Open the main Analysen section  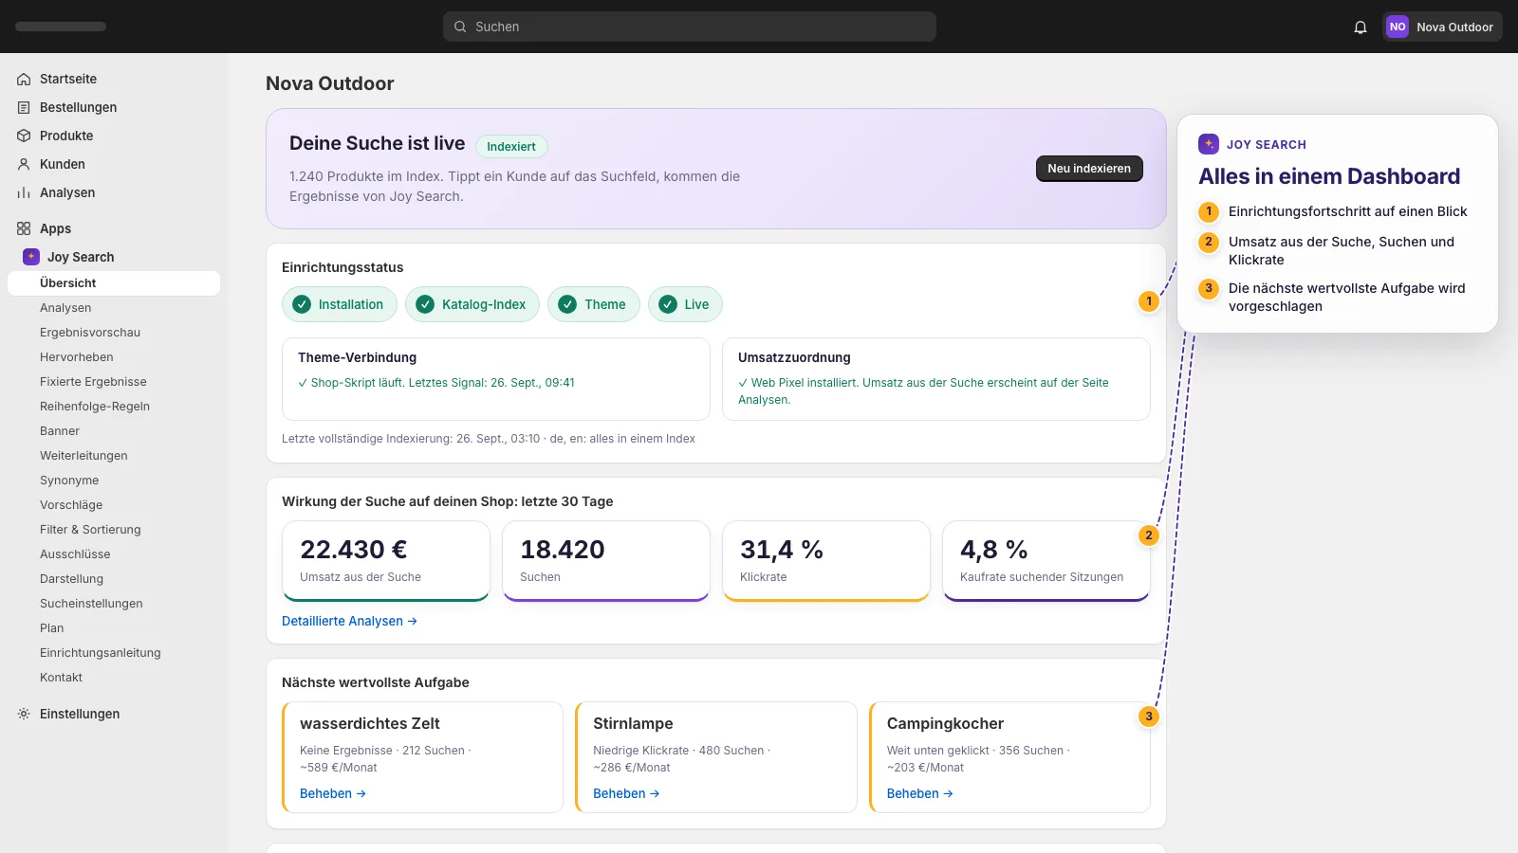click(114, 192)
